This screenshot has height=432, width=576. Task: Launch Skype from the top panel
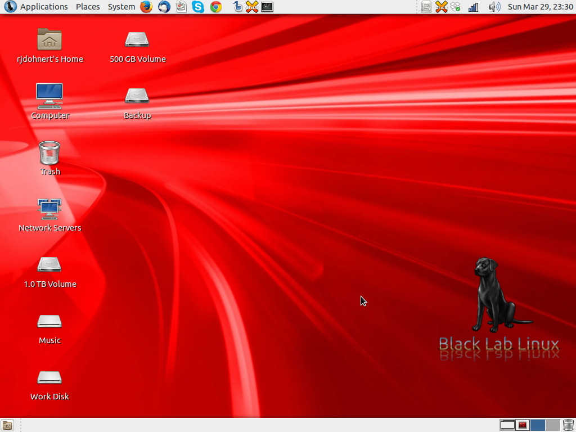pyautogui.click(x=198, y=7)
